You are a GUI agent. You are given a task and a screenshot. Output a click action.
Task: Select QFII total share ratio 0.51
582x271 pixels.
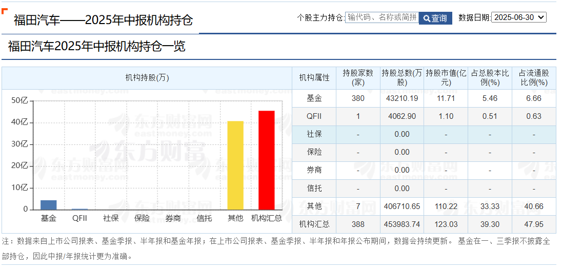(x=490, y=116)
